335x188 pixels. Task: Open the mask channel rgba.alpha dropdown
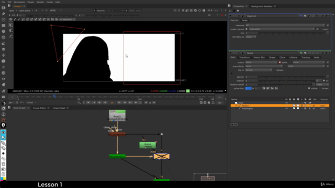click(282, 29)
